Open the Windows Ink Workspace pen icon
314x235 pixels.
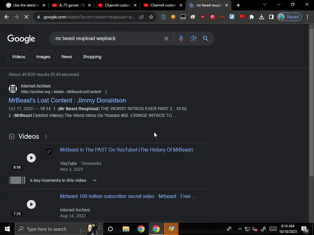point(263,229)
